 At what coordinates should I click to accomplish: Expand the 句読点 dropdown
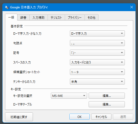click(97, 43)
